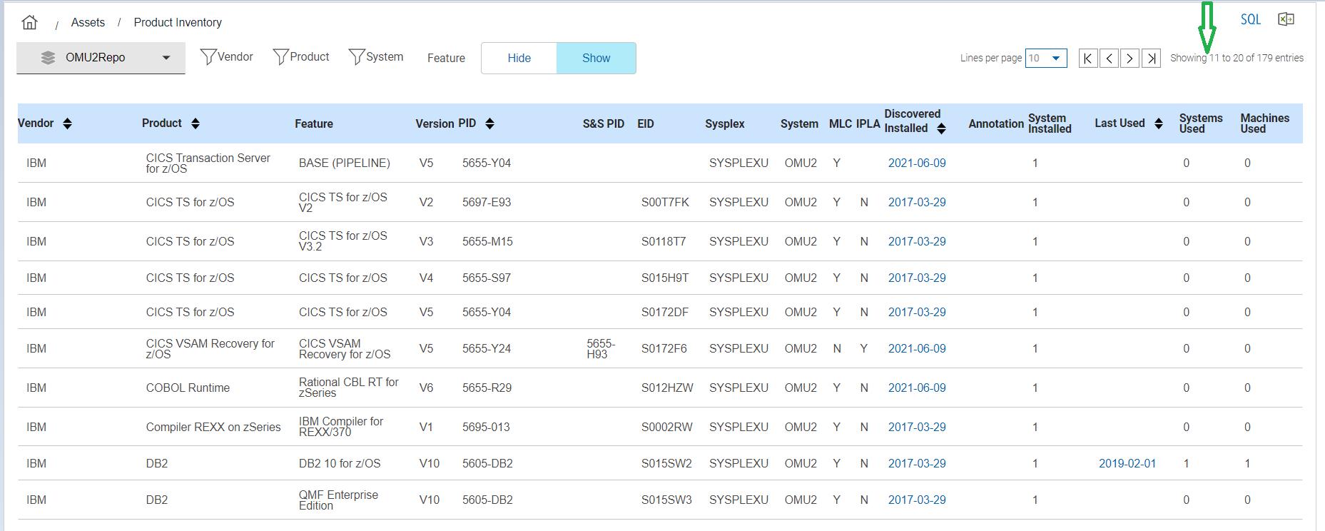
Task: Select CICS TS for z/OS V3.2 feature
Action: (x=343, y=241)
